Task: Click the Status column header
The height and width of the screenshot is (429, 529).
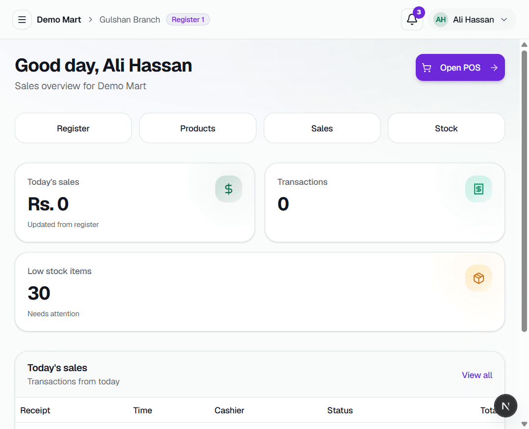Action: coord(340,410)
